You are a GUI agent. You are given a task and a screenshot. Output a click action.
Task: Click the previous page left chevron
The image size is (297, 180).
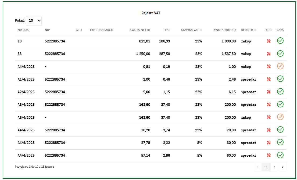coord(257,167)
